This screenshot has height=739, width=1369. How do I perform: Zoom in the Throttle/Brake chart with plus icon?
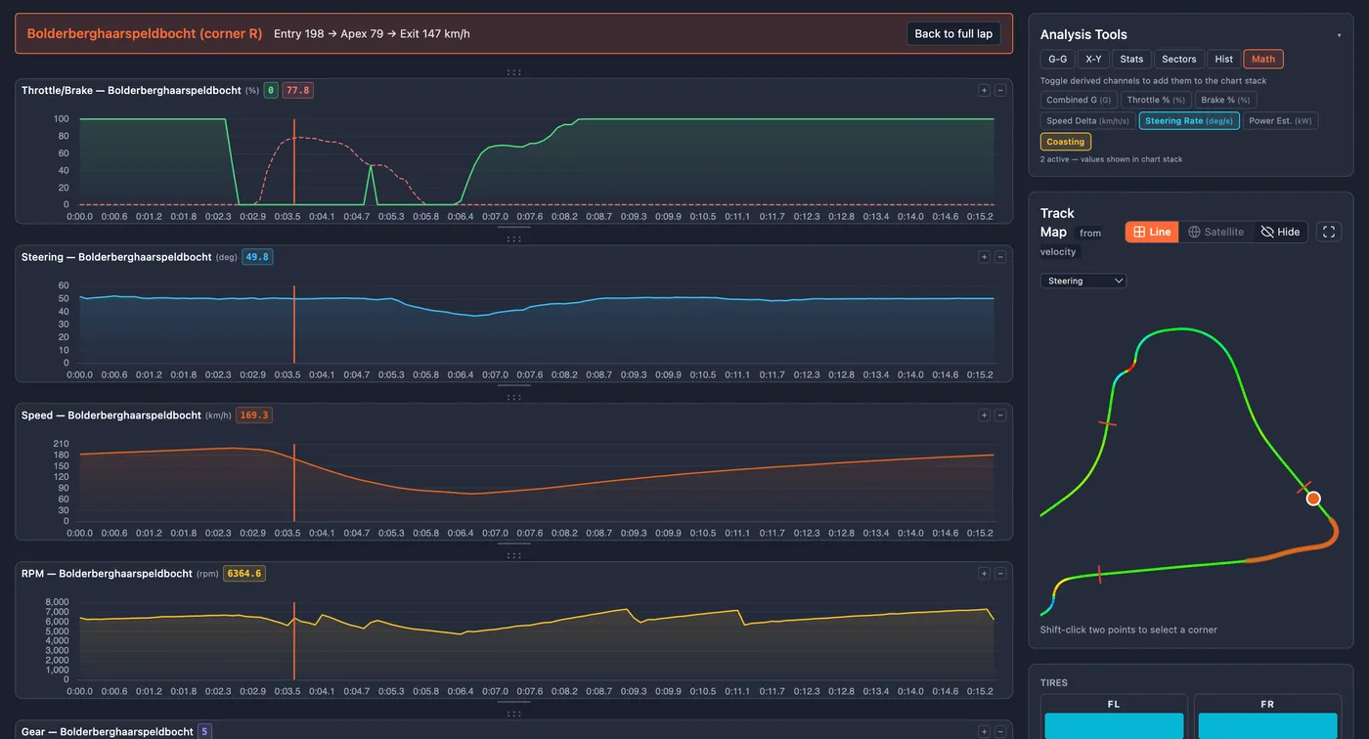pyautogui.click(x=984, y=90)
